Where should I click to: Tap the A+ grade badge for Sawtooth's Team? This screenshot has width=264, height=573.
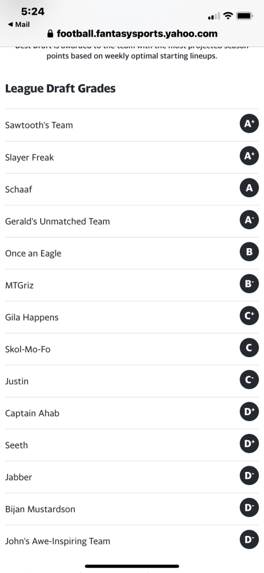(x=249, y=123)
